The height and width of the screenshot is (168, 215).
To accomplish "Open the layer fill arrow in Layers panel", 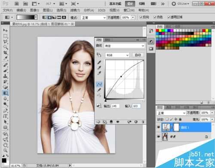I will pyautogui.click(x=212, y=119).
